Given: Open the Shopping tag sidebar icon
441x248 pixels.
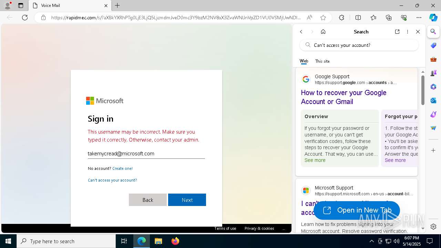Looking at the screenshot, I should [433, 45].
